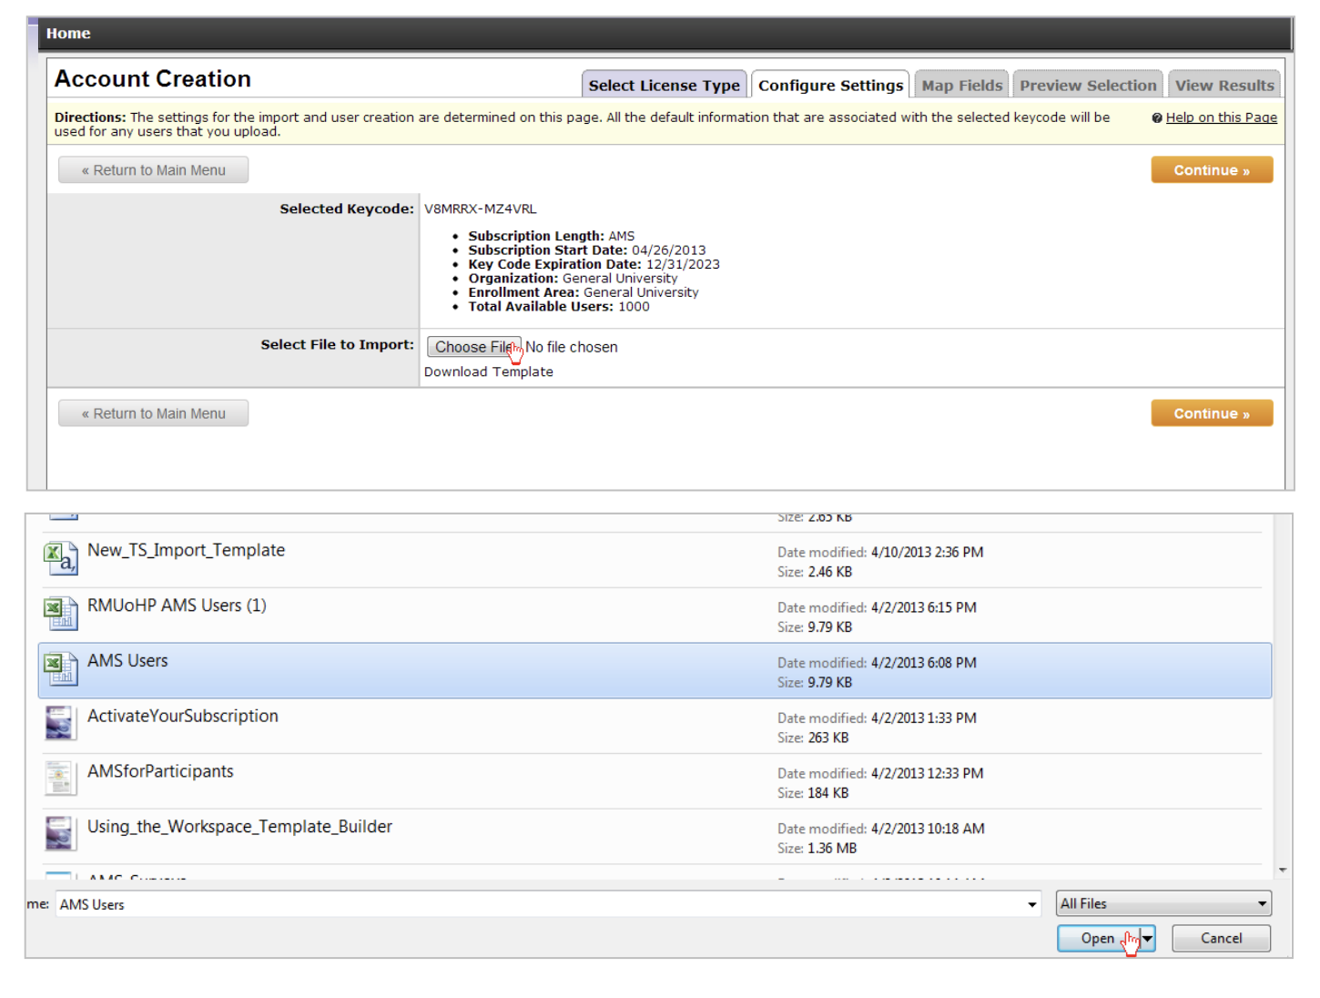Expand the Open button split arrow

(1148, 938)
